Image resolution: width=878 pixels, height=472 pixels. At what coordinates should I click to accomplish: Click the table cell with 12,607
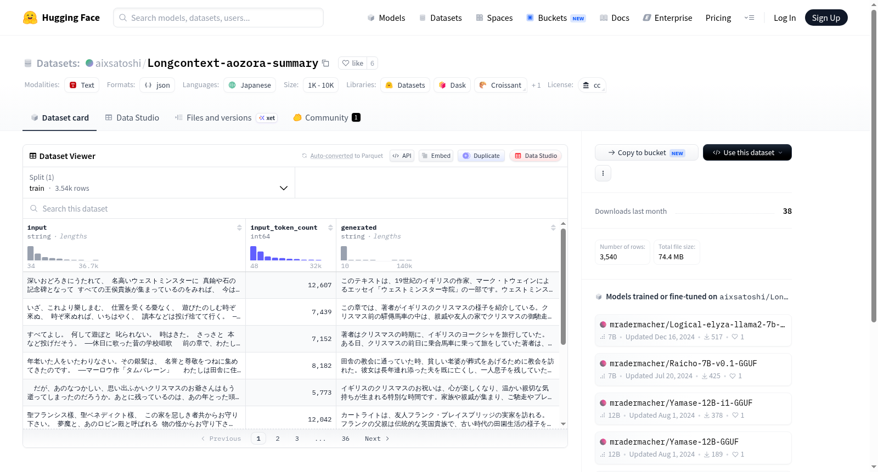(x=291, y=285)
